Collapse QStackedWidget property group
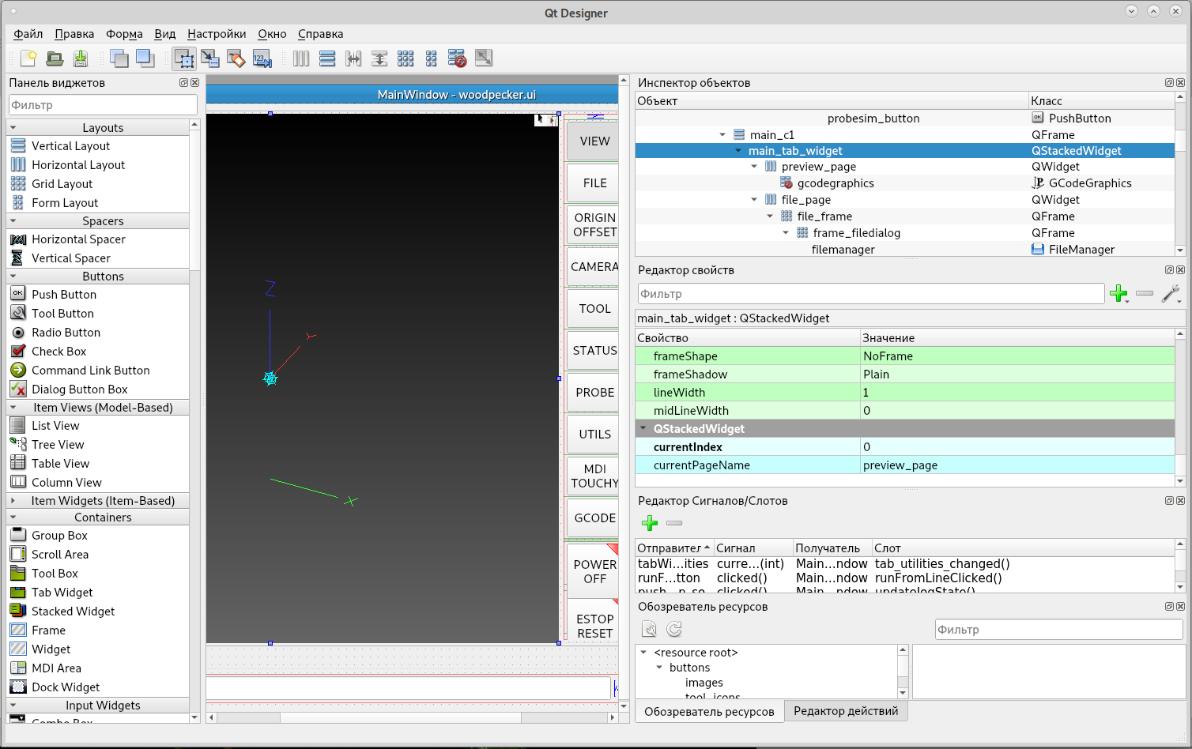Viewport: 1192px width, 749px height. tap(643, 428)
